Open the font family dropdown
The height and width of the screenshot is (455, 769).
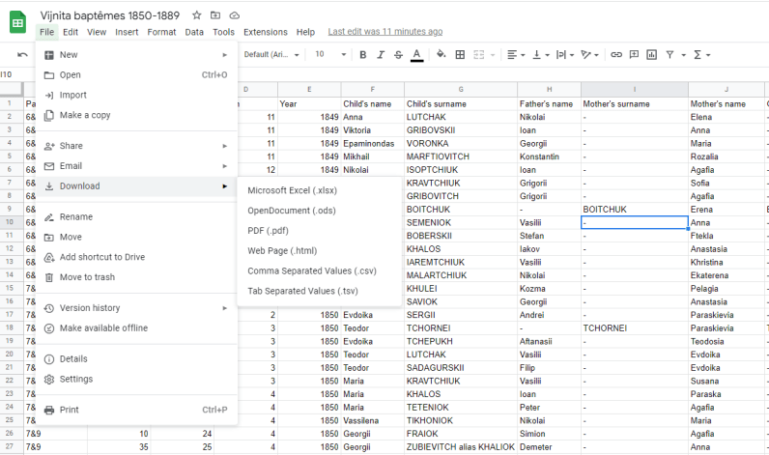coord(271,54)
